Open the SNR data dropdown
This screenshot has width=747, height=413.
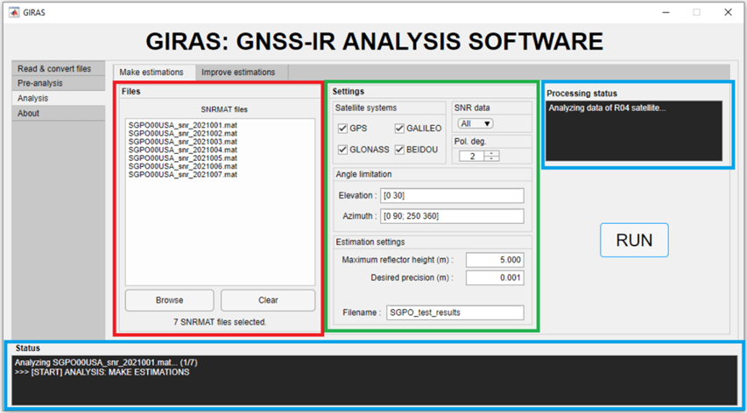476,123
